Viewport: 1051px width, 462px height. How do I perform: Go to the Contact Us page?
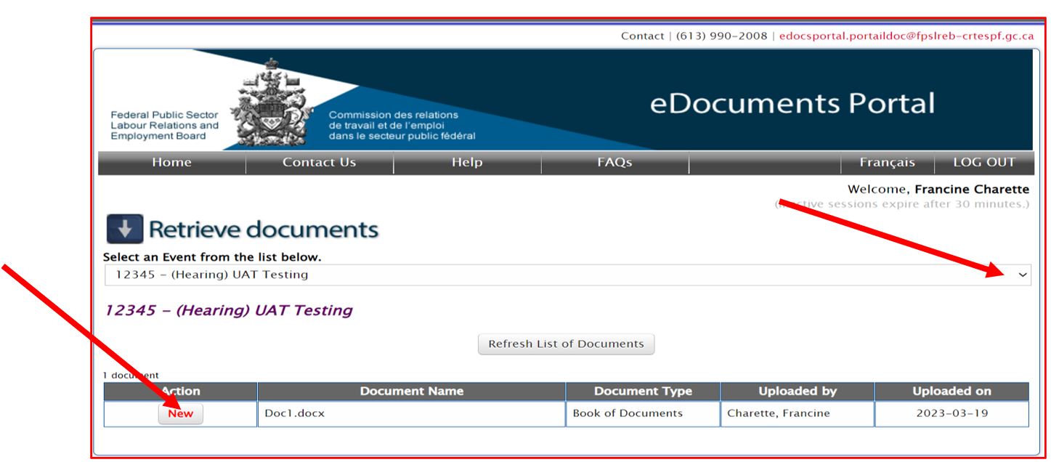click(320, 162)
